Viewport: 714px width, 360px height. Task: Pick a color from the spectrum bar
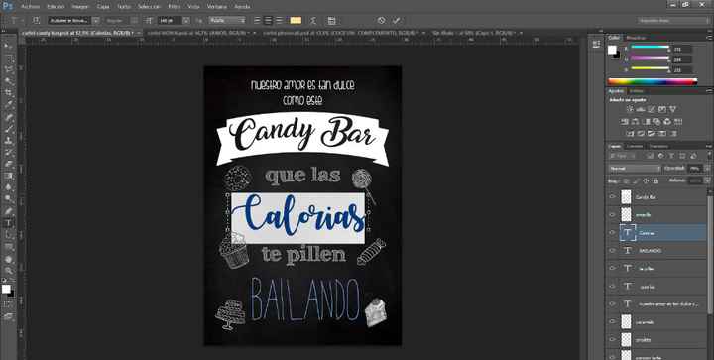point(653,82)
